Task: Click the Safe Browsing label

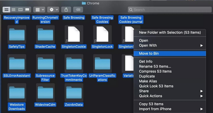Action: click(x=74, y=18)
